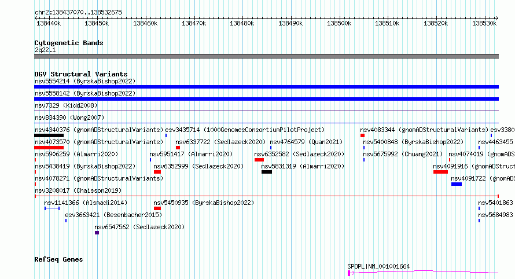Open the SPOPL|NM_001001664 gene label
This screenshot has height=279, width=515.
(378, 266)
